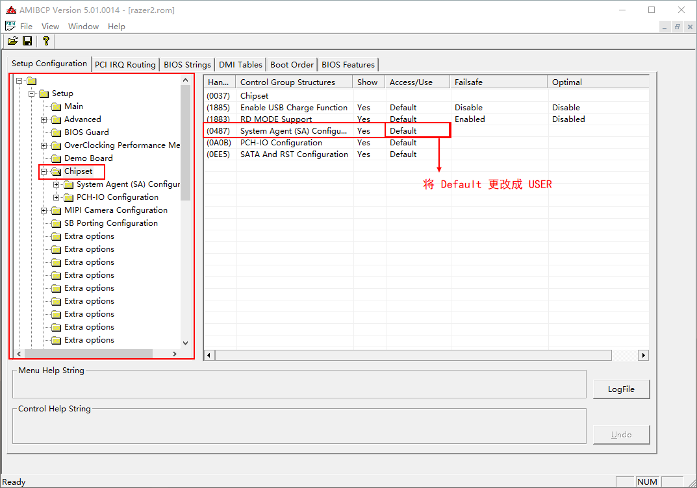Save the ROM using floppy disk icon
The height and width of the screenshot is (488, 697).
(x=27, y=42)
